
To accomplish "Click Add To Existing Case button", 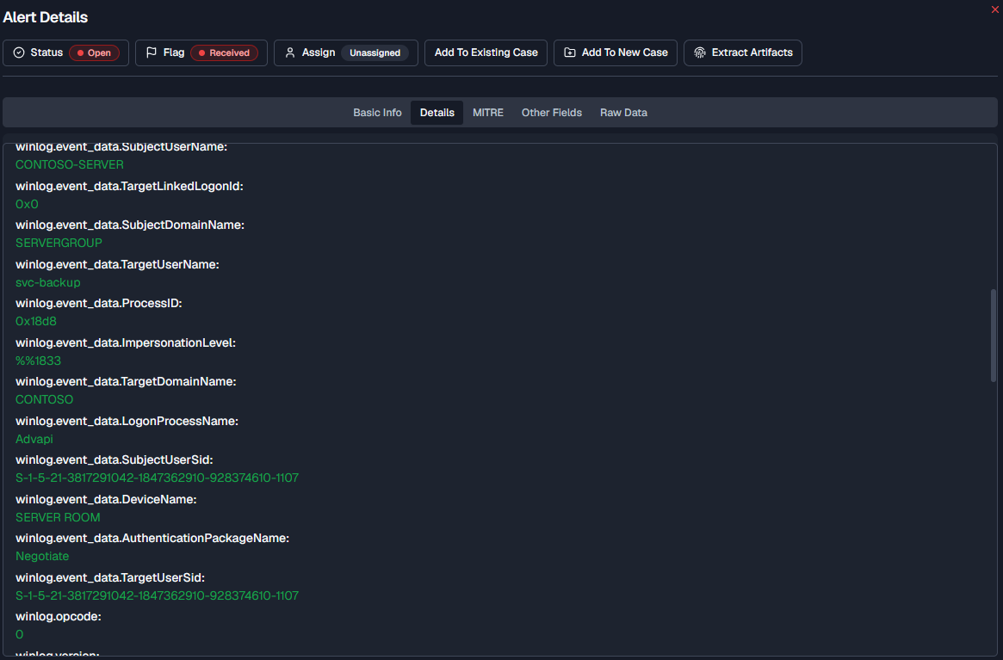I will [486, 52].
